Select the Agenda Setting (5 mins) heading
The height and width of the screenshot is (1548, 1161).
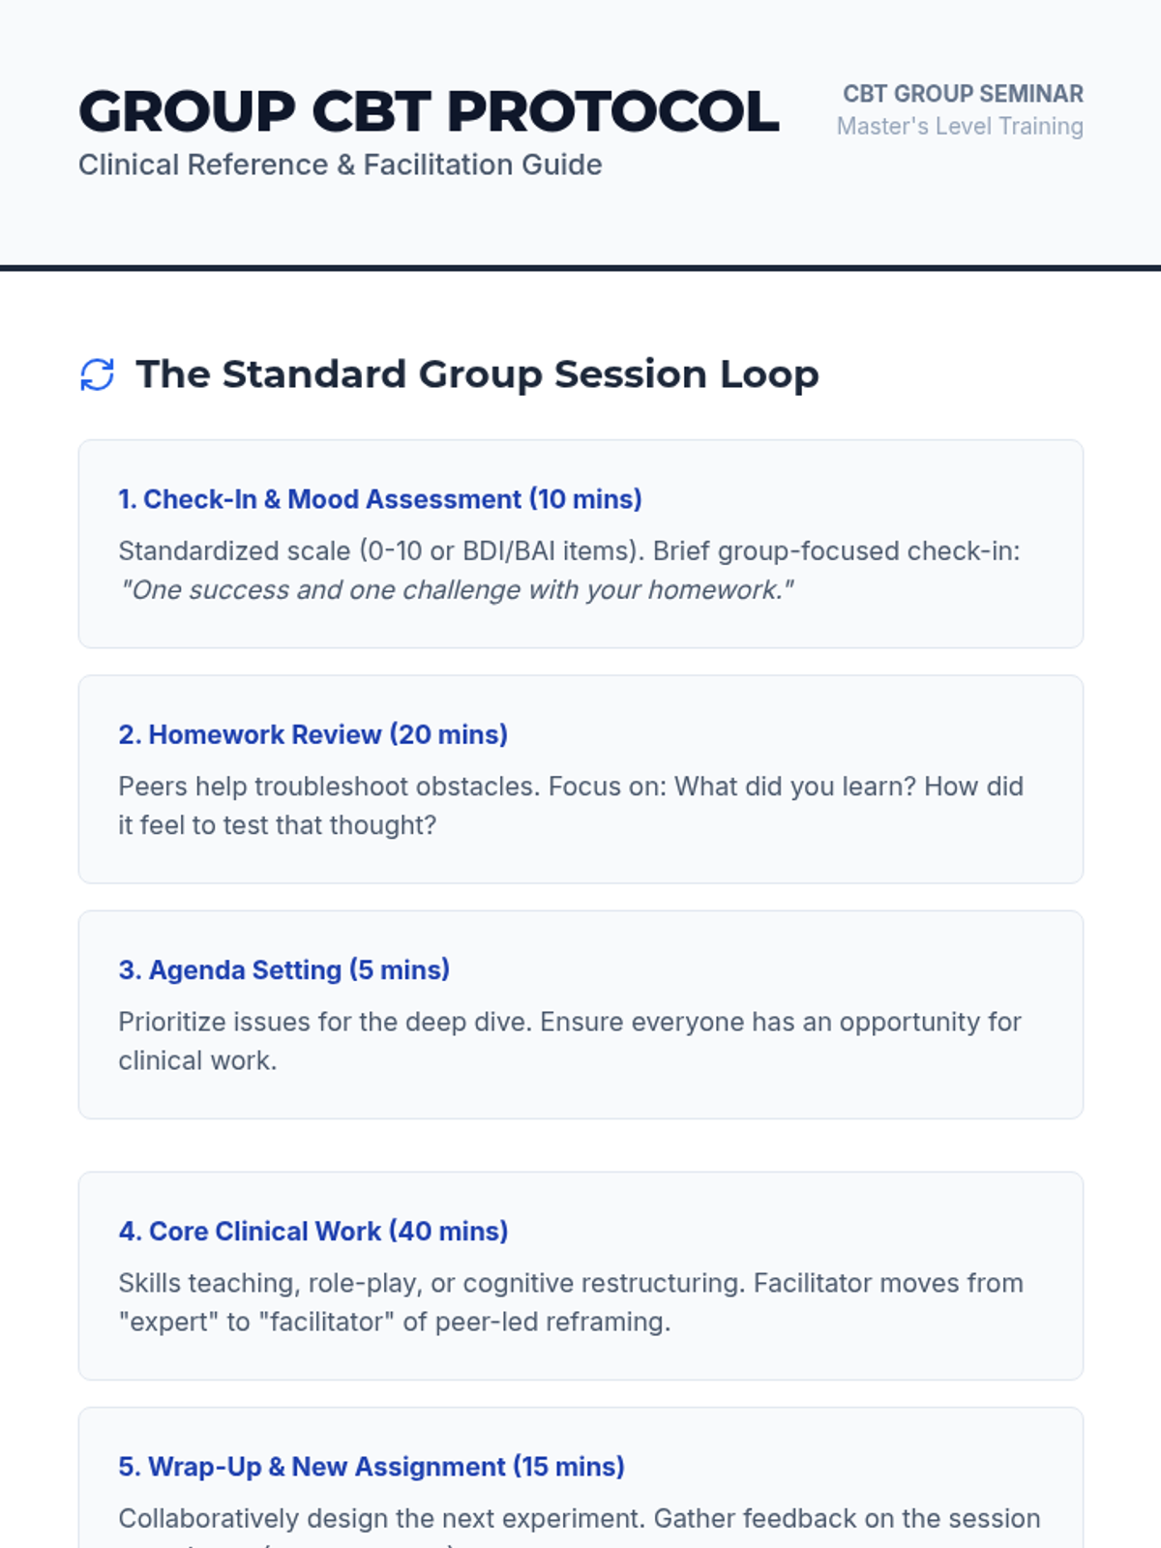[283, 969]
